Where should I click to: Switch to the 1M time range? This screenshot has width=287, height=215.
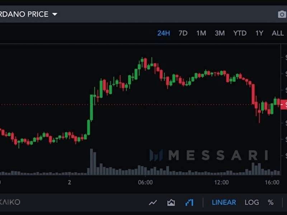coord(201,33)
